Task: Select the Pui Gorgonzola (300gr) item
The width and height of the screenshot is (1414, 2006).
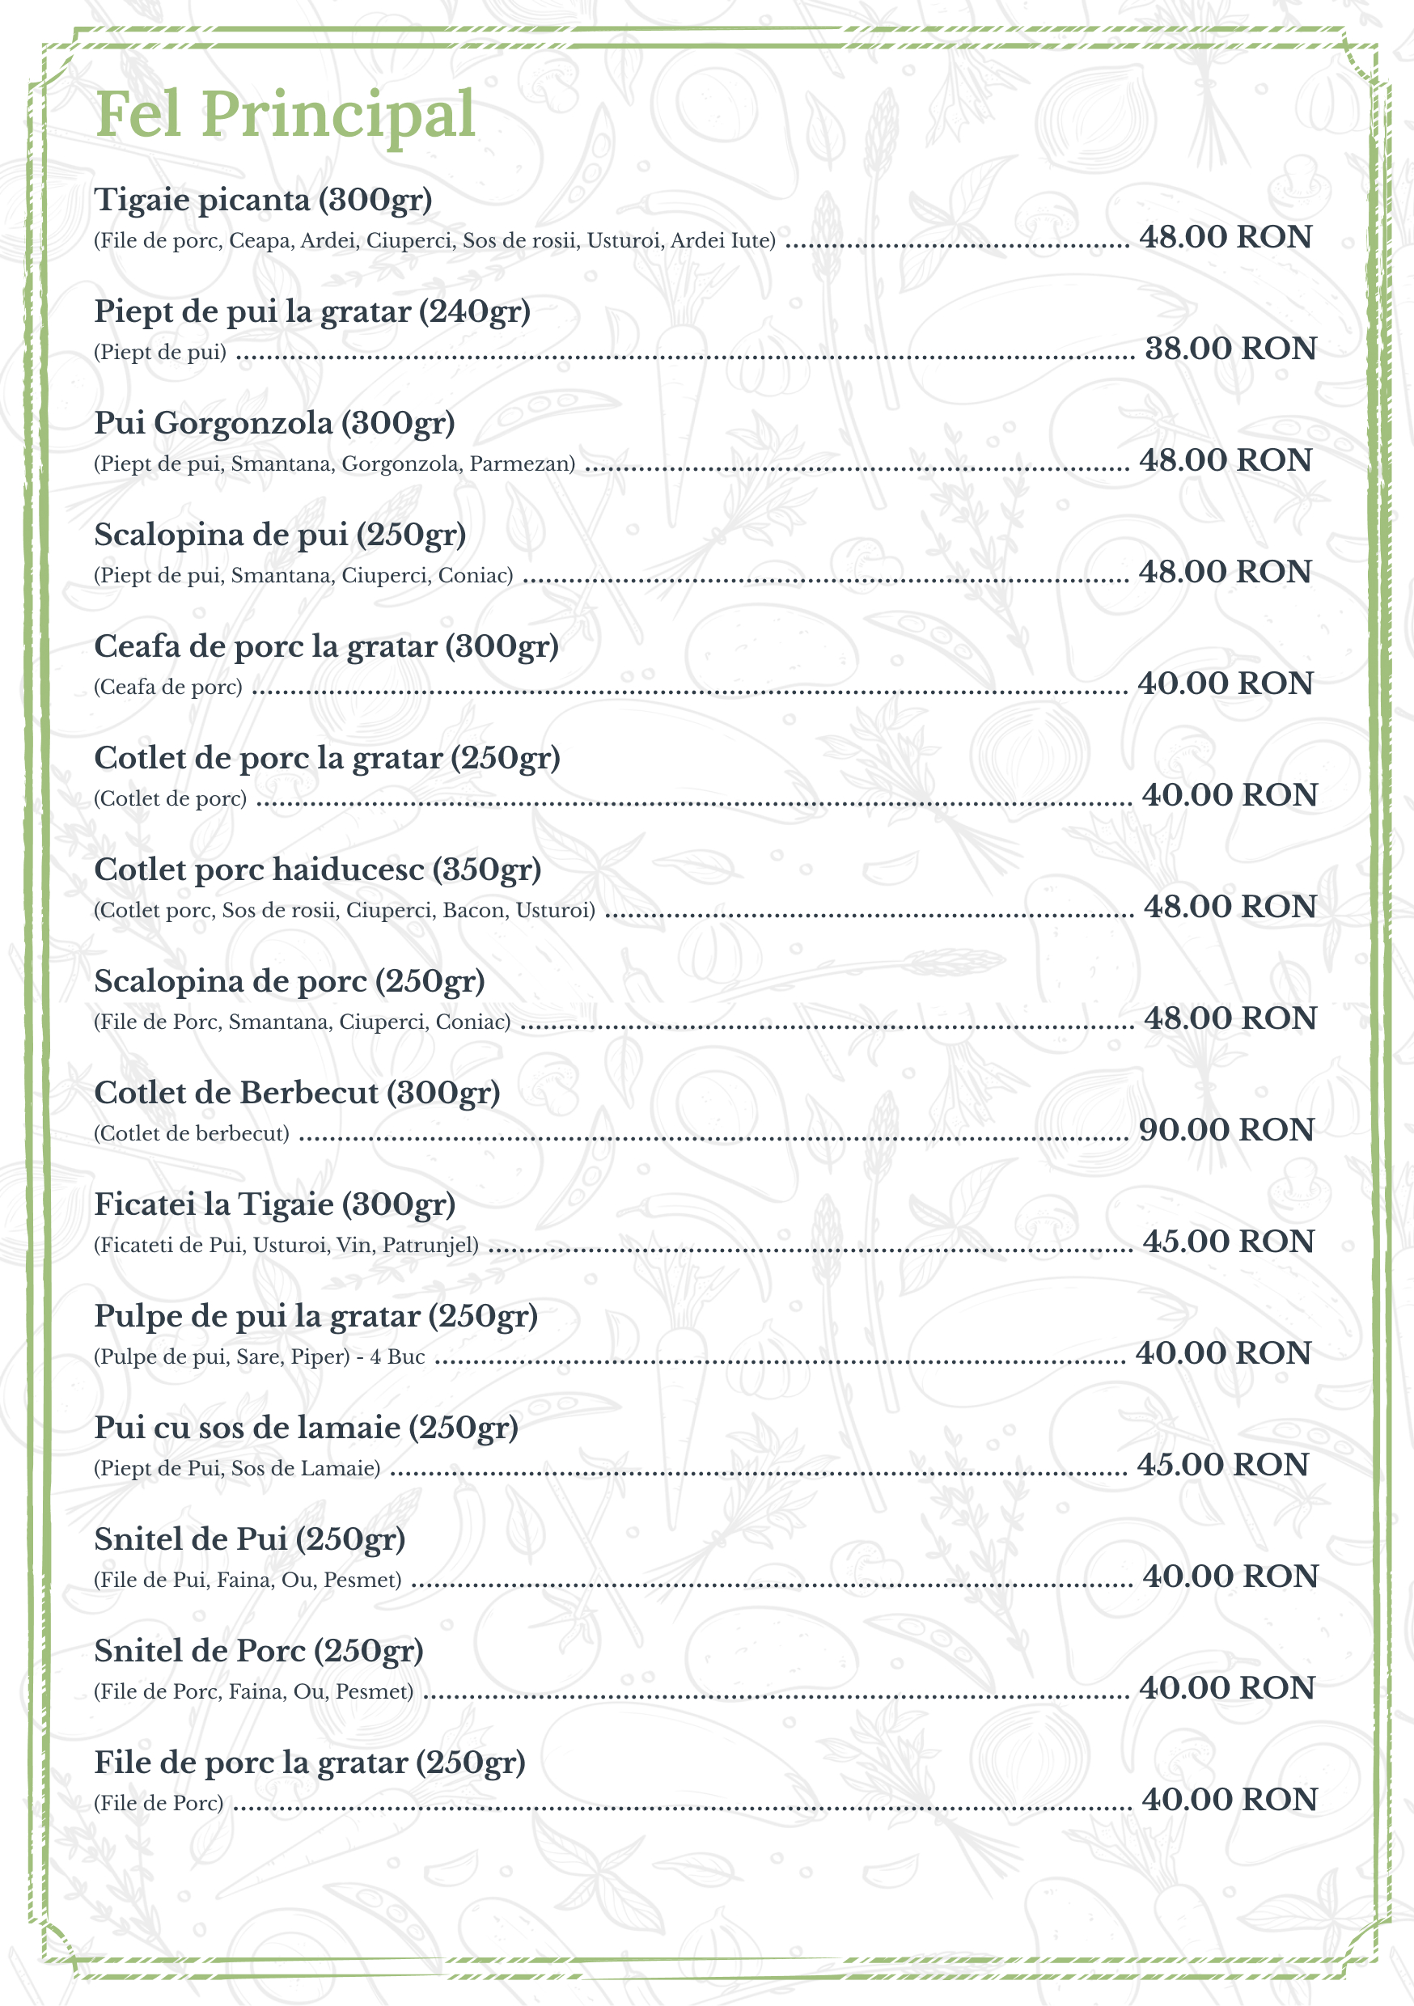Action: click(274, 424)
